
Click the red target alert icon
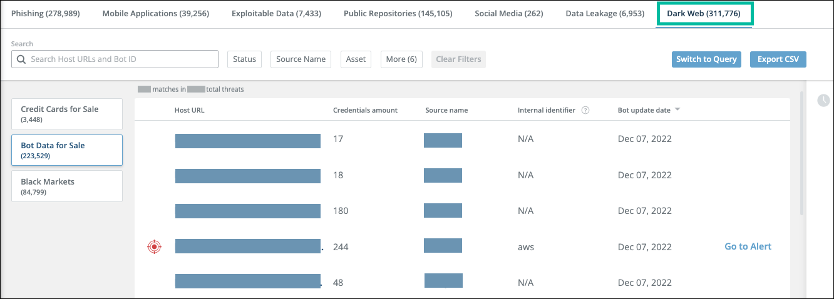[x=154, y=247]
